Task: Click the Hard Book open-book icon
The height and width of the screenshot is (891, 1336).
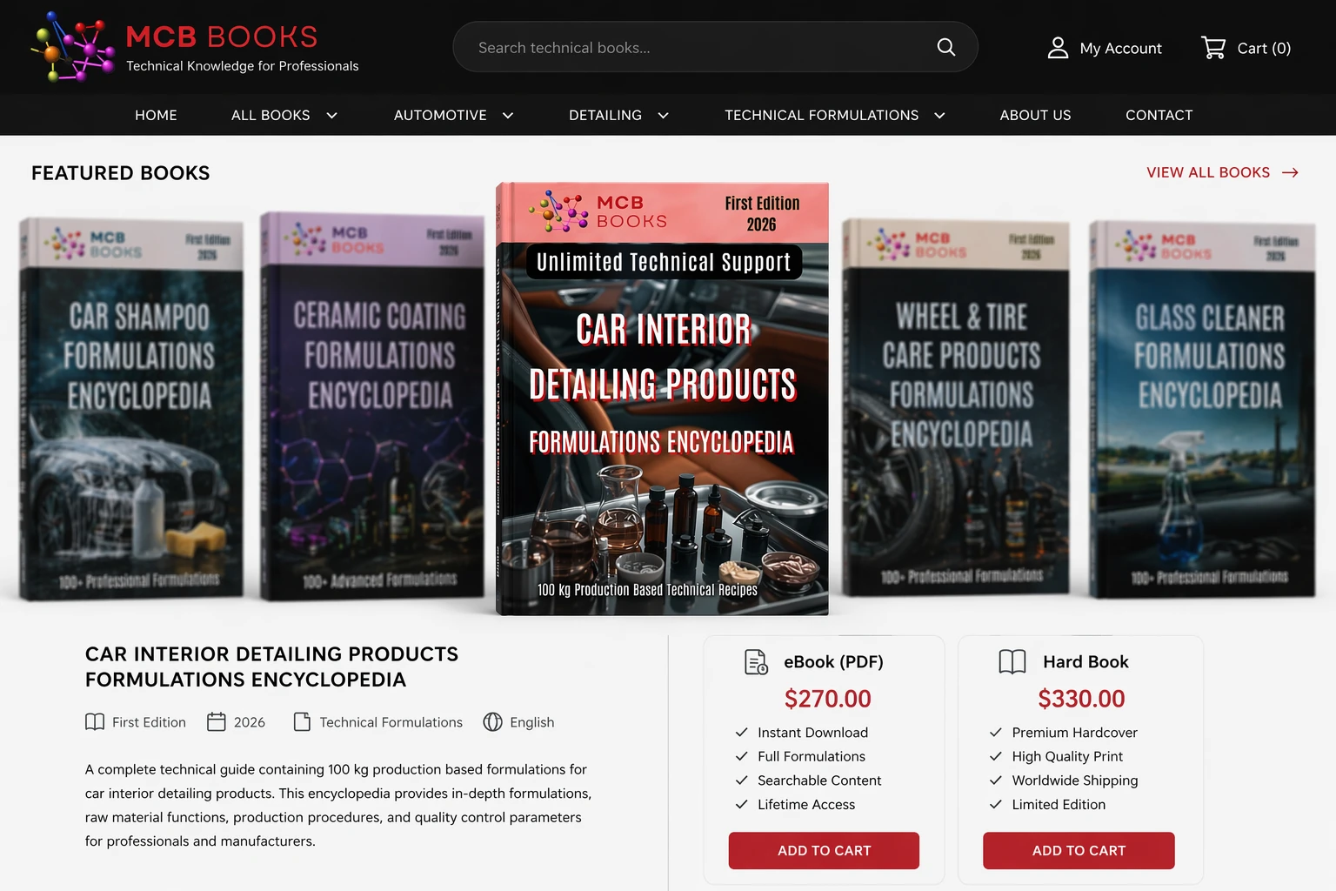Action: click(1012, 662)
